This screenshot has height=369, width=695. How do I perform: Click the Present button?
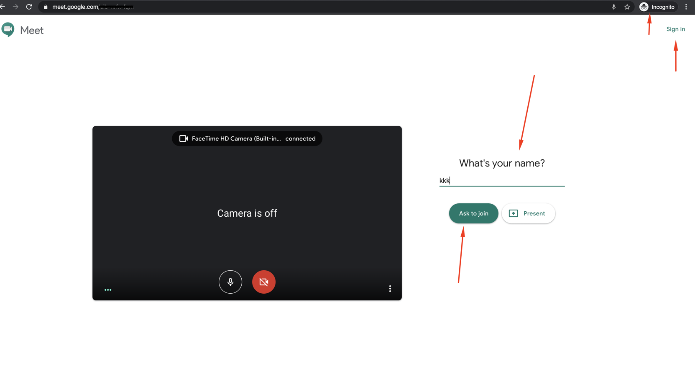tap(528, 213)
